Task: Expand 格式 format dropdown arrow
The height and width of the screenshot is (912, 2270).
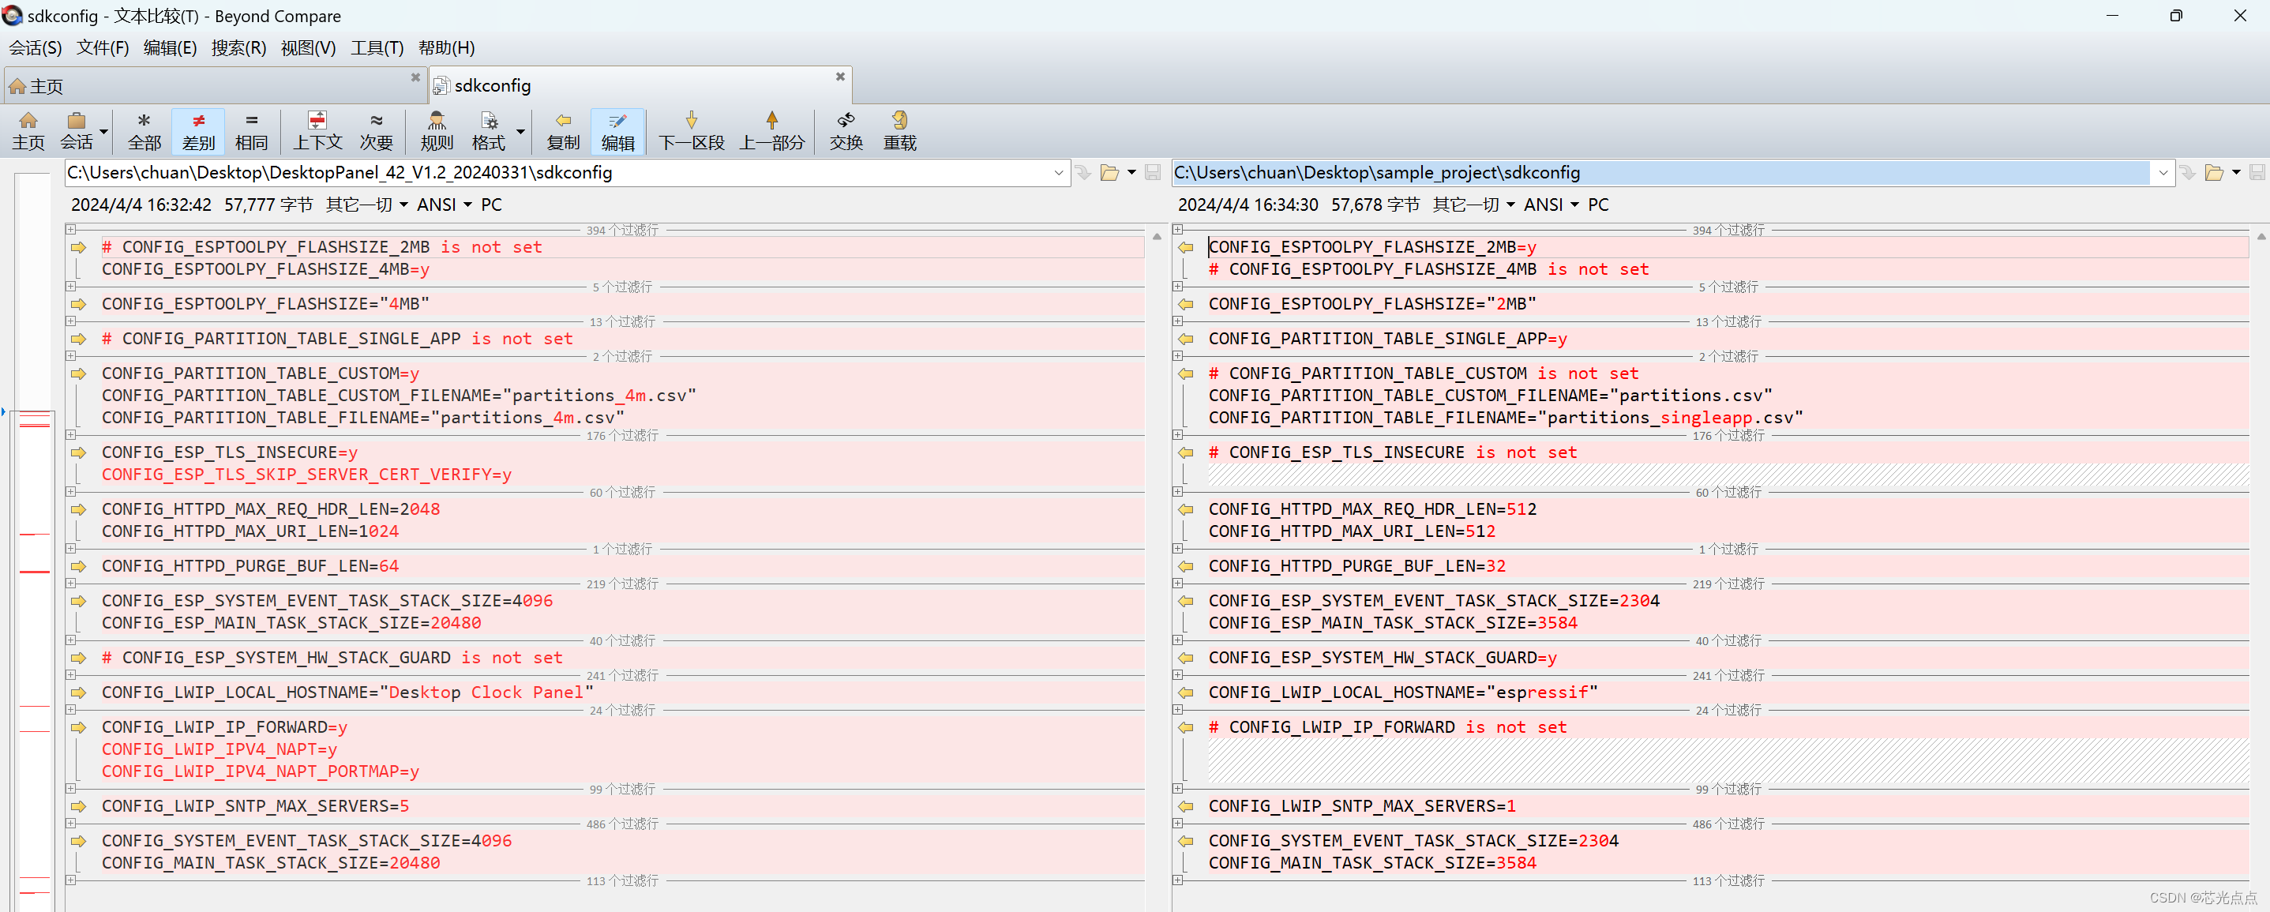Action: [x=521, y=132]
